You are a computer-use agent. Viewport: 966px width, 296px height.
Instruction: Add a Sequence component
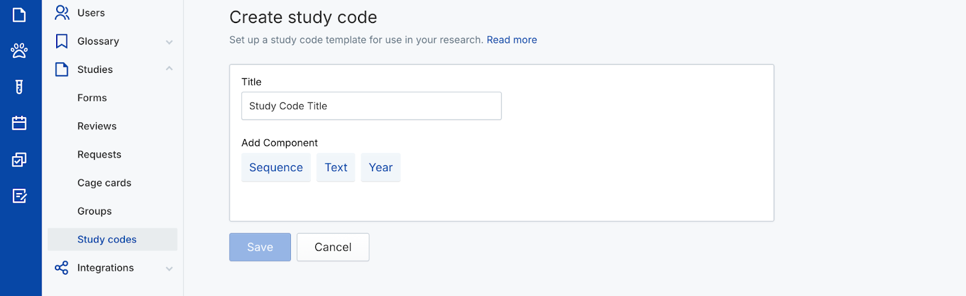click(276, 168)
